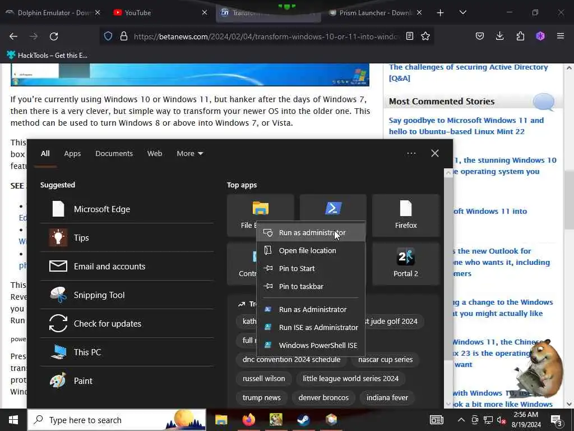Open Steam from the taskbar
574x431 pixels.
coord(303,420)
